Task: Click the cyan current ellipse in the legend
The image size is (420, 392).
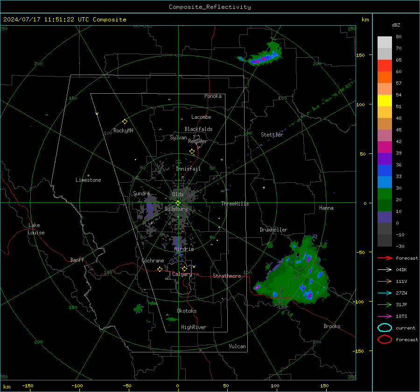Action: pos(385,328)
